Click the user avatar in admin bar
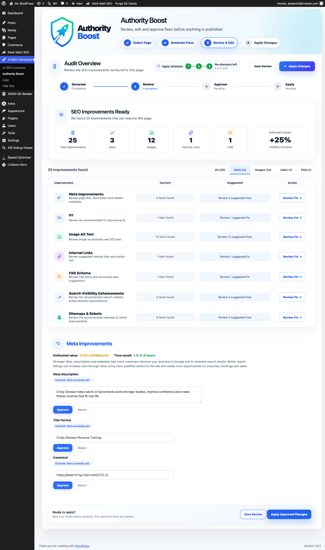 pos(321,3)
